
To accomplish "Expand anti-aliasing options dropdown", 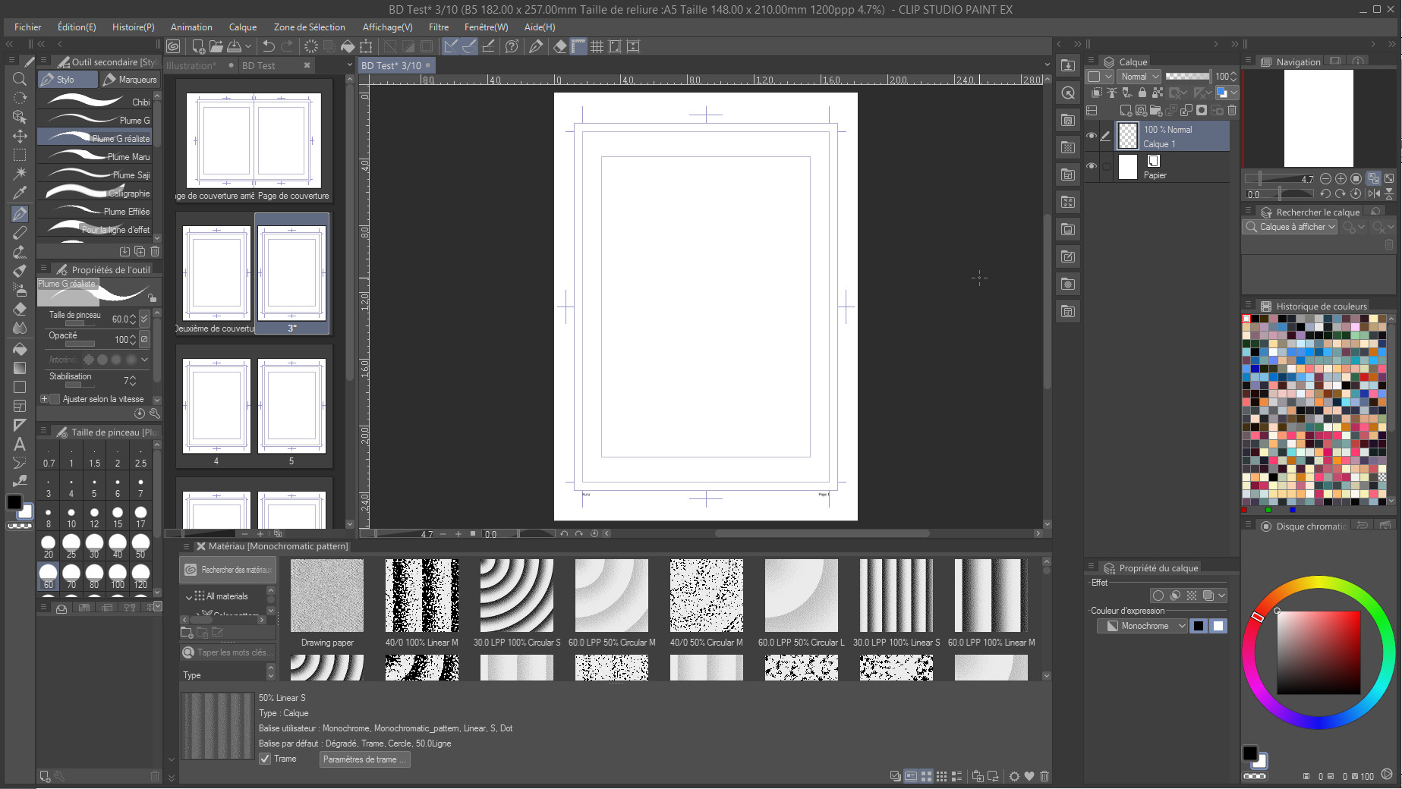I will coord(144,360).
